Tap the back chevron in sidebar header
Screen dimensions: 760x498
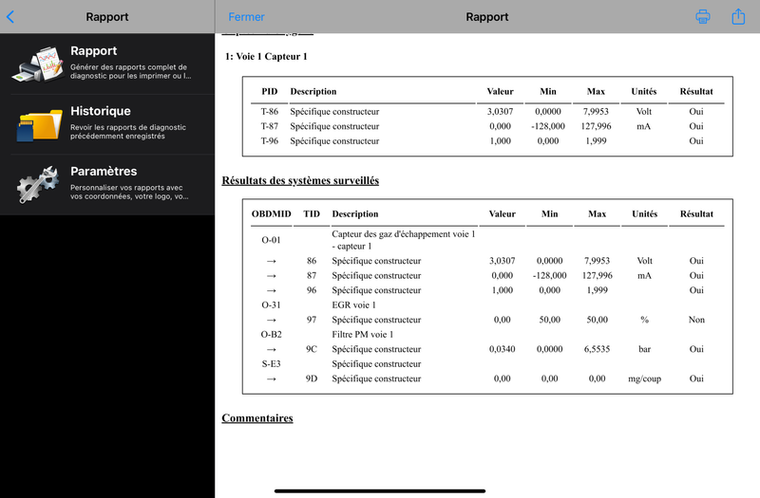pos(10,17)
